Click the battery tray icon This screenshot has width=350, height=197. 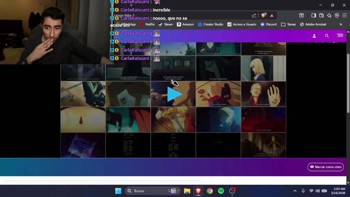(x=324, y=191)
